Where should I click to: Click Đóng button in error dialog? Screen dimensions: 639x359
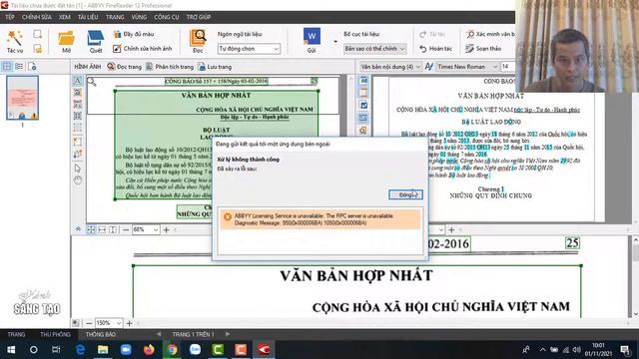pos(405,195)
